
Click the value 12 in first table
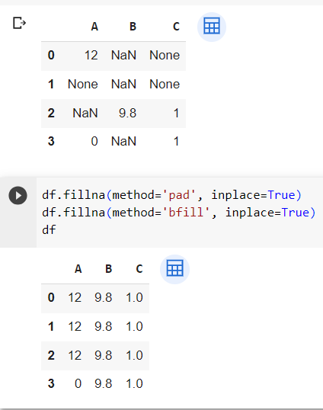(x=91, y=55)
